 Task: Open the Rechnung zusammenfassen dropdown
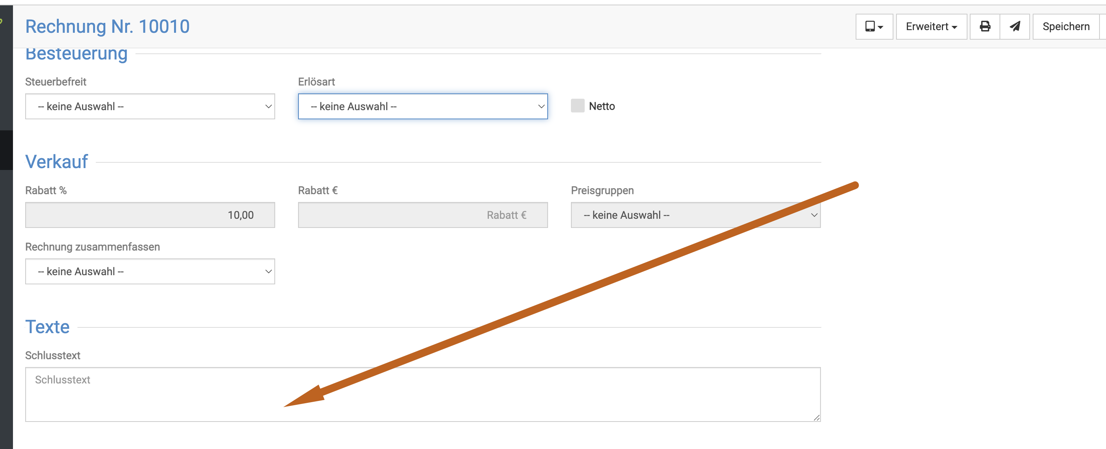[x=150, y=271]
